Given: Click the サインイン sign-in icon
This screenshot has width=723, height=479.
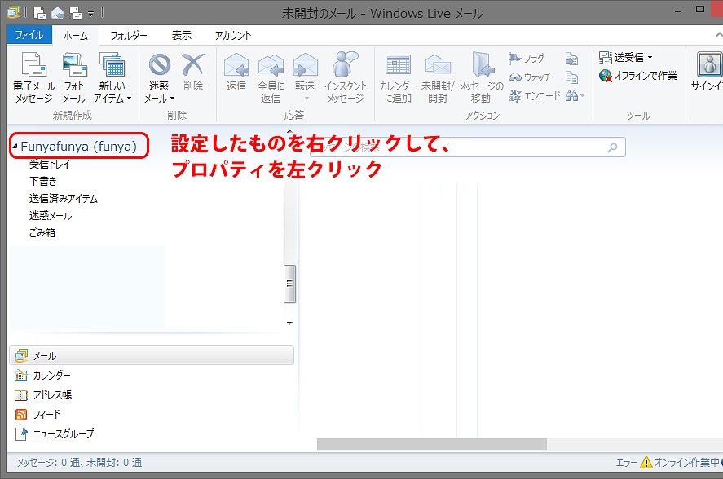Looking at the screenshot, I should pos(708,64).
